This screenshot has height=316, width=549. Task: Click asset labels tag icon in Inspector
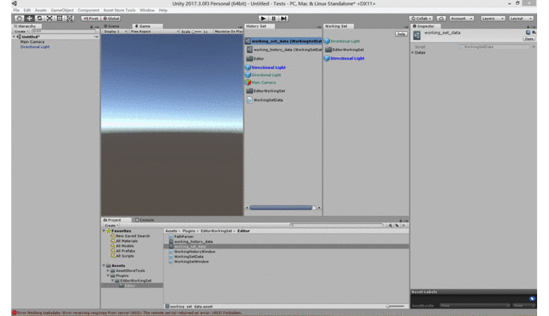[532, 299]
